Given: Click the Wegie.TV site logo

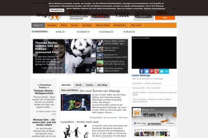Looking at the screenshot, I should pos(49,16).
